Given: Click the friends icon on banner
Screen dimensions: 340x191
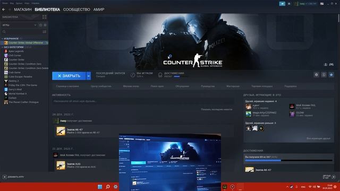Looking at the screenshot, I should (326, 65).
